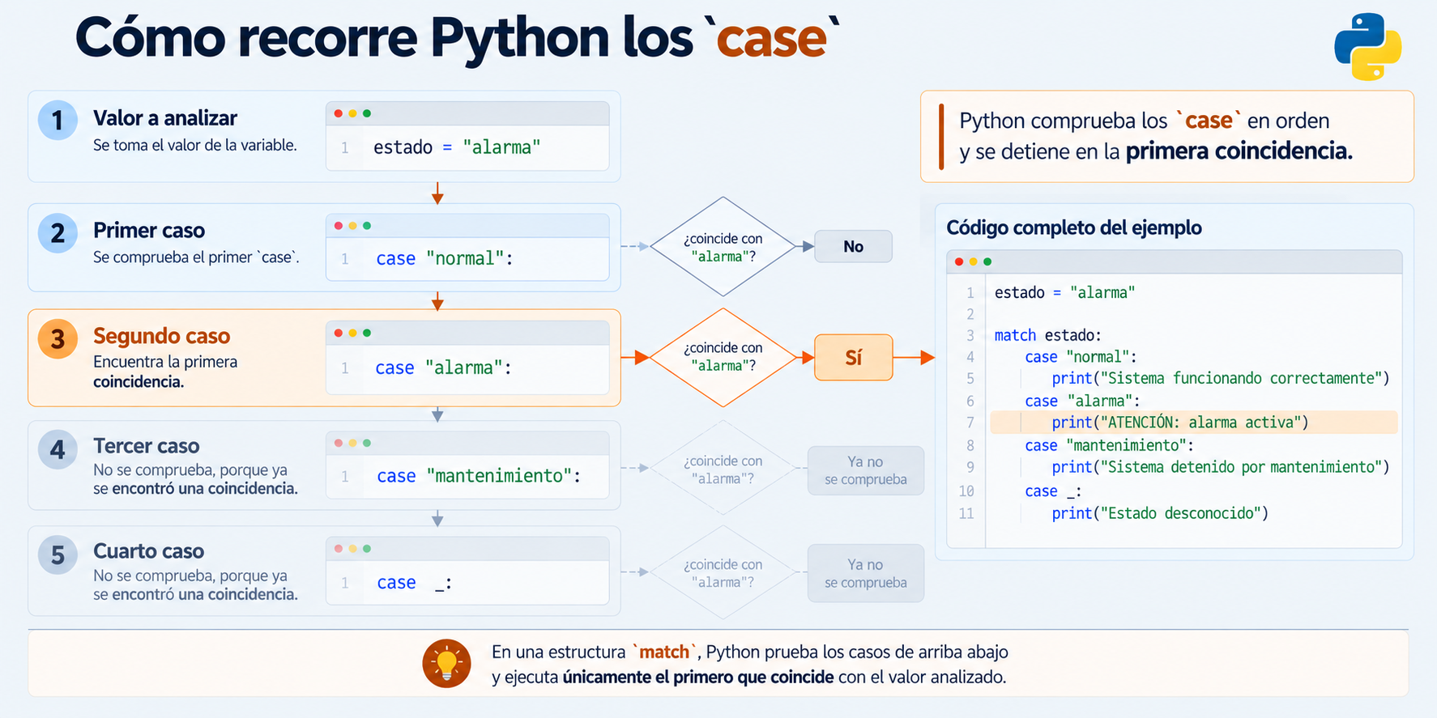Image resolution: width=1437 pixels, height=718 pixels.
Task: Click "Ya no se comprueba" beside Cuarto caso
Action: [865, 573]
